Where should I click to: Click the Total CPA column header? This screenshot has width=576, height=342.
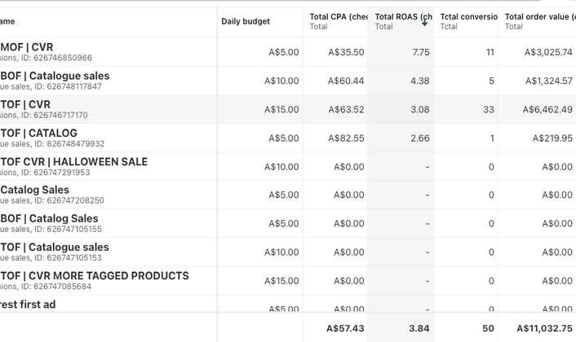pos(338,17)
